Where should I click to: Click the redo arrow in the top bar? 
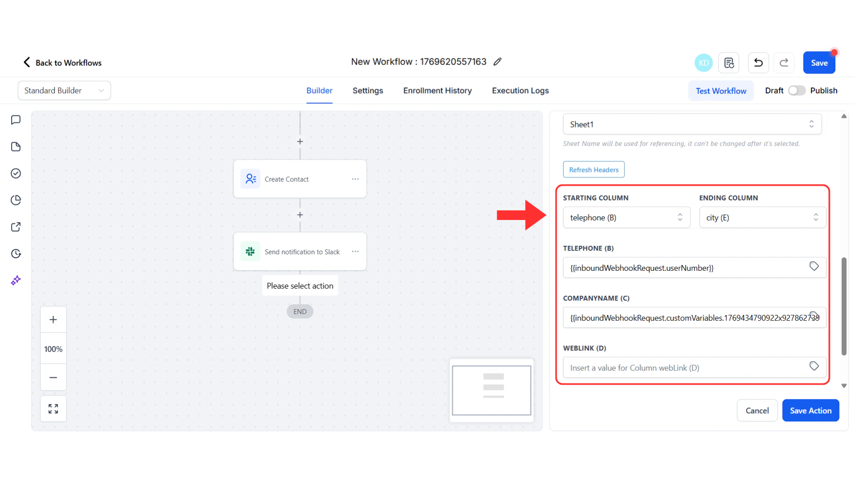[x=784, y=62]
